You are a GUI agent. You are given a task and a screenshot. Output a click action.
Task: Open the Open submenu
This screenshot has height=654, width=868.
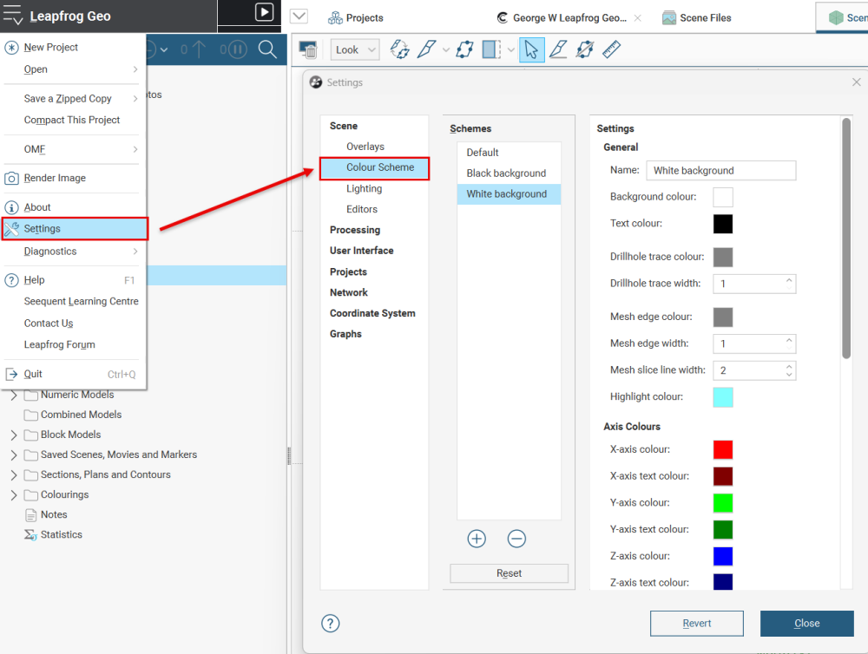pos(74,69)
